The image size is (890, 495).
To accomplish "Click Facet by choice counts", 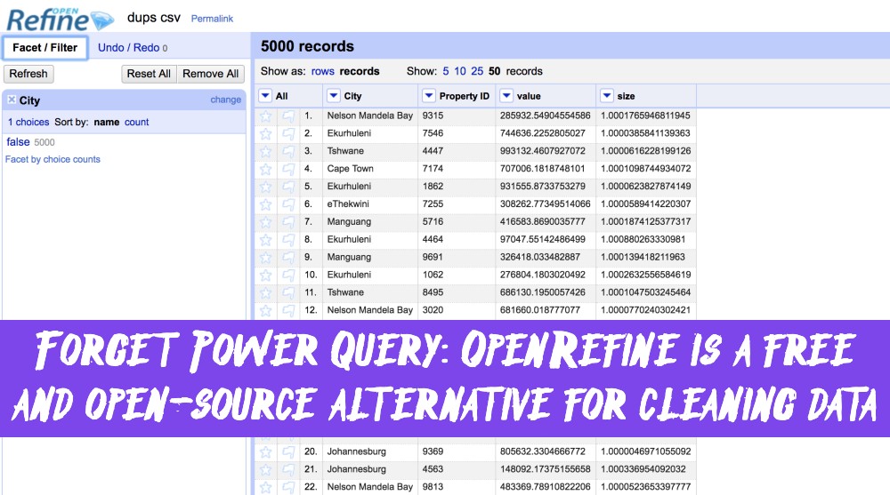I will [53, 159].
